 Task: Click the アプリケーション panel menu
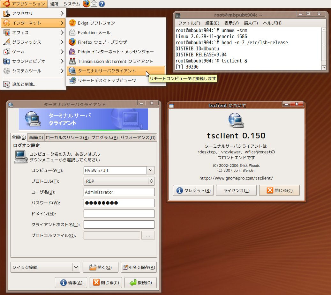tap(24, 4)
